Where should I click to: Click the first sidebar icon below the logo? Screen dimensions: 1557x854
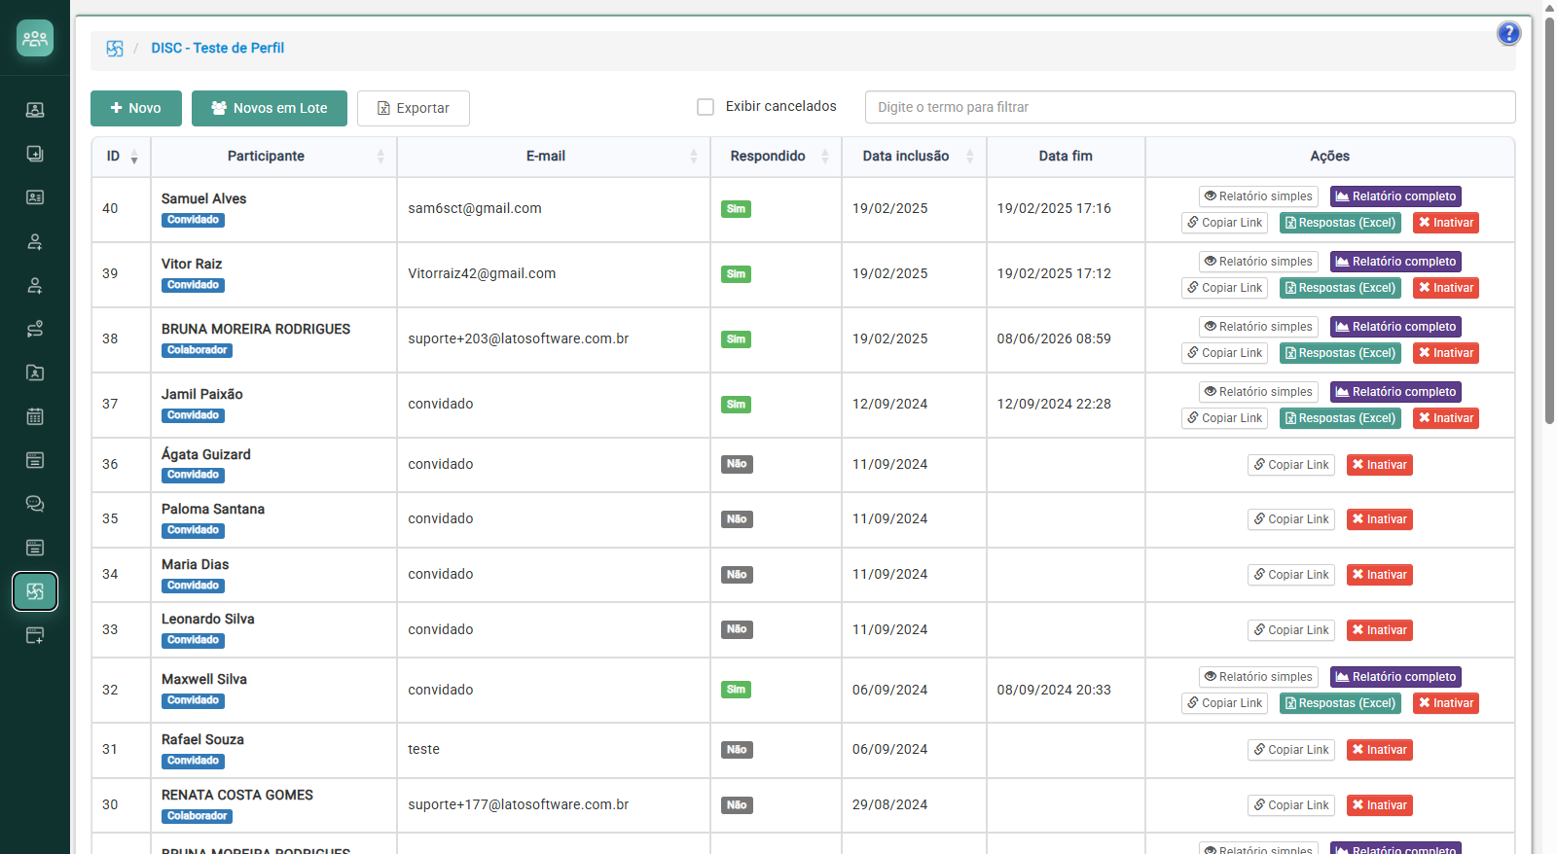[35, 110]
